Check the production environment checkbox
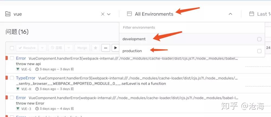The width and height of the screenshot is (271, 117). 259,51
